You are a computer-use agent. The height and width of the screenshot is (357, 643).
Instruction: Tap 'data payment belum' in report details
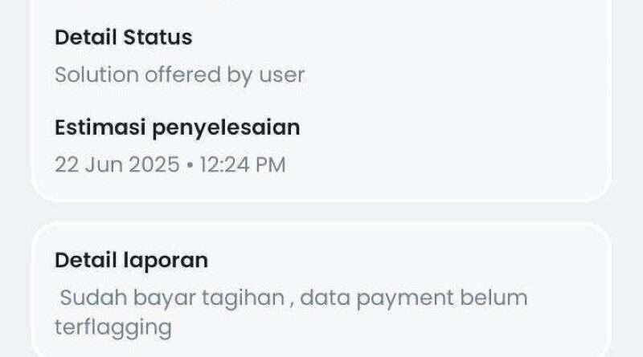point(414,298)
